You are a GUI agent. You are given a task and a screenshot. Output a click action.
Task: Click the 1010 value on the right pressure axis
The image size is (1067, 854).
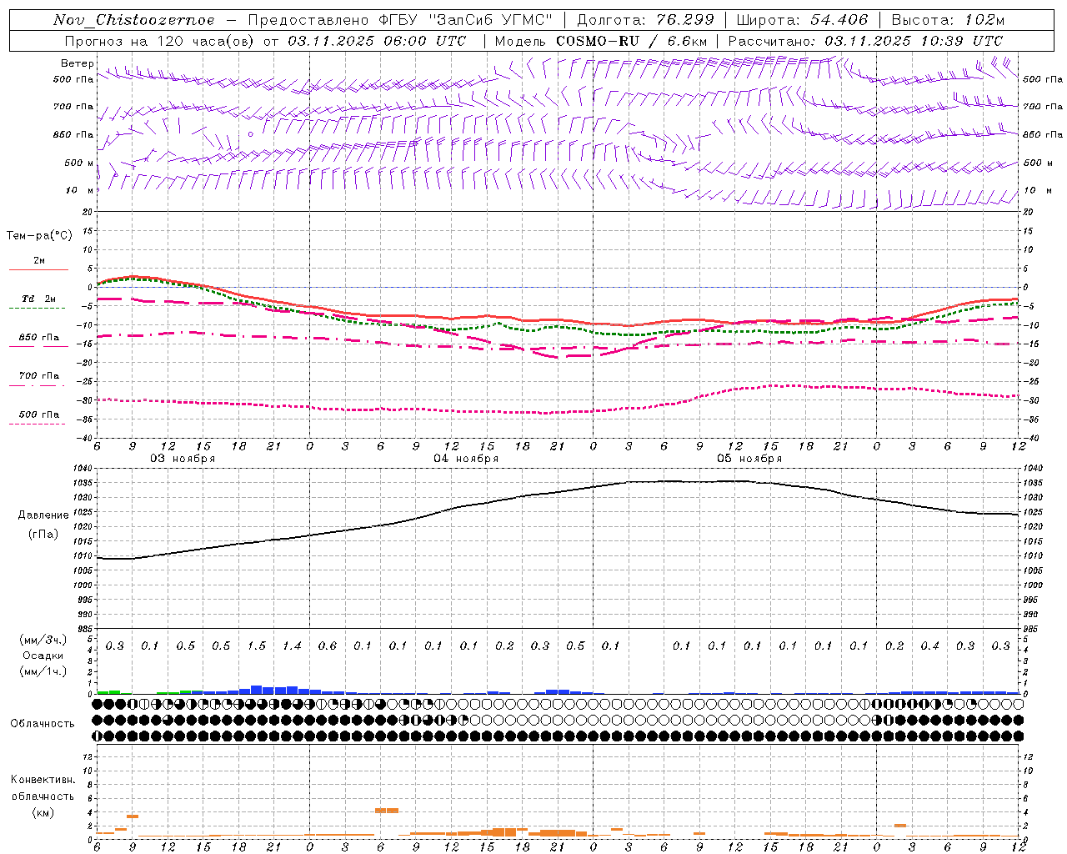[1032, 556]
